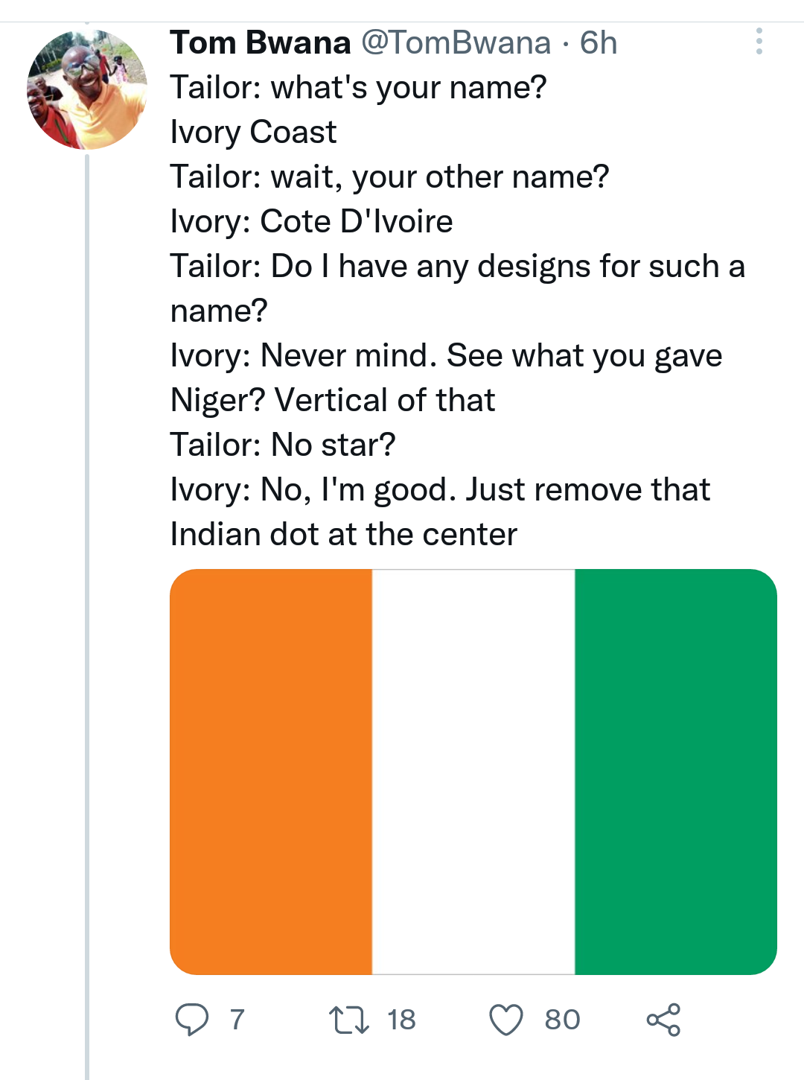804x1080 pixels.
Task: Open the share icon menu
Action: pos(663,1020)
